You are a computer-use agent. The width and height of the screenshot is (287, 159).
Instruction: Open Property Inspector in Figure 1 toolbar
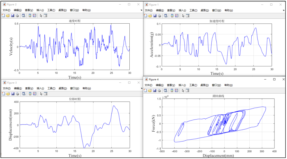point(188,16)
